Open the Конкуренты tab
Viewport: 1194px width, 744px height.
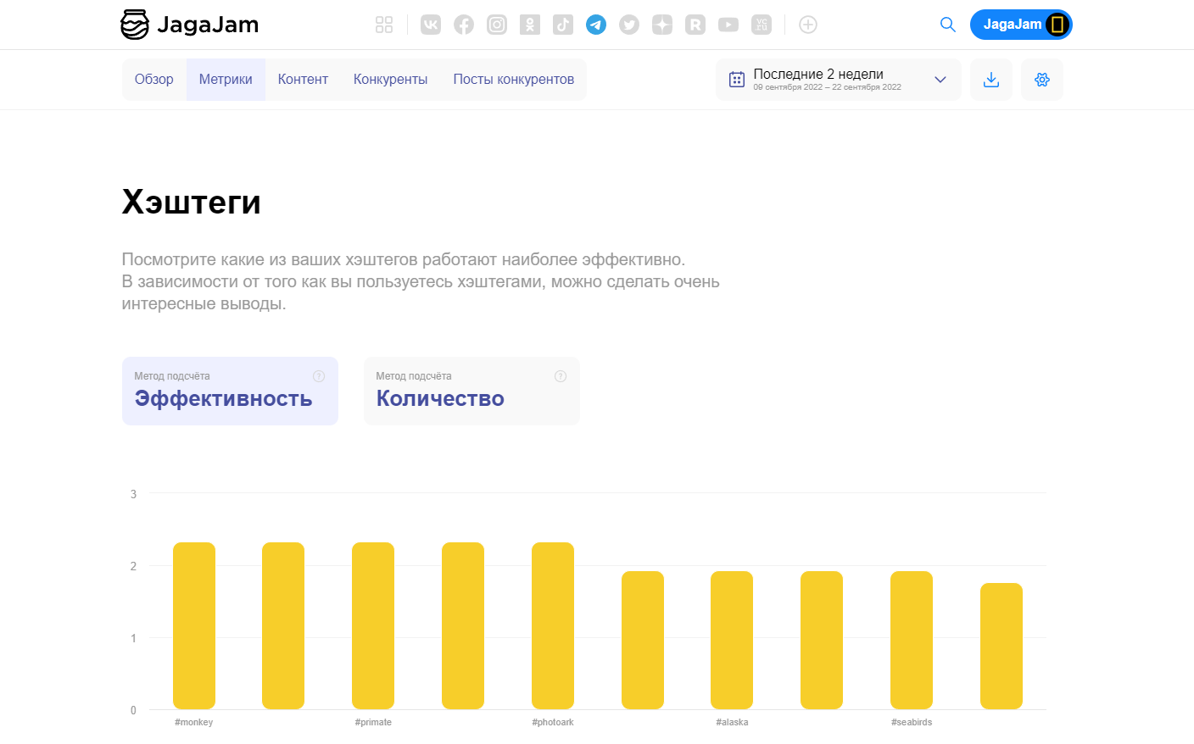(390, 80)
